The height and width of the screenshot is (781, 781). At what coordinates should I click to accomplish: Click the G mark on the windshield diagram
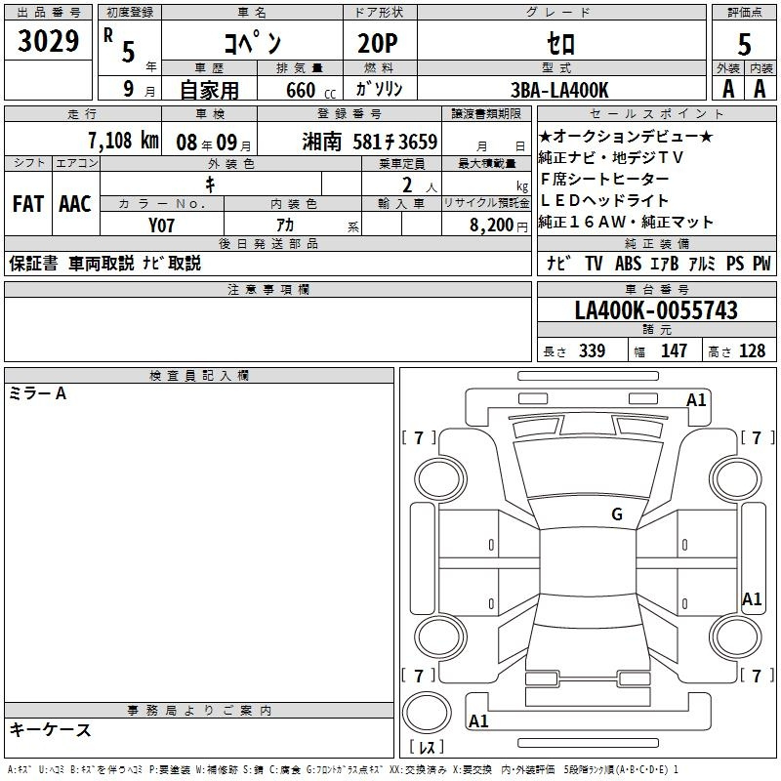click(x=616, y=514)
